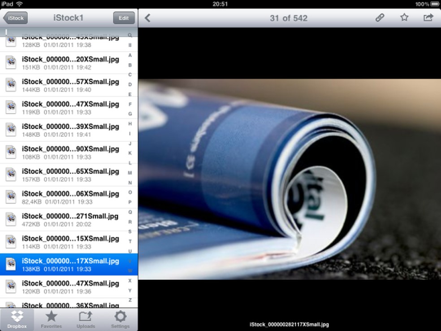Copy link using the chain link icon
The height and width of the screenshot is (331, 441).
click(380, 18)
